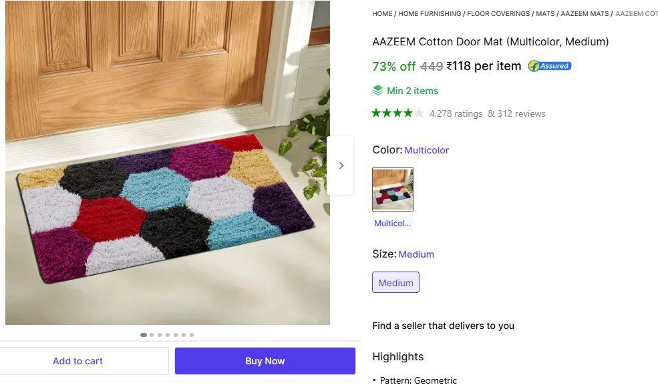Add the door mat to cart
This screenshot has height=389, width=658.
click(77, 361)
